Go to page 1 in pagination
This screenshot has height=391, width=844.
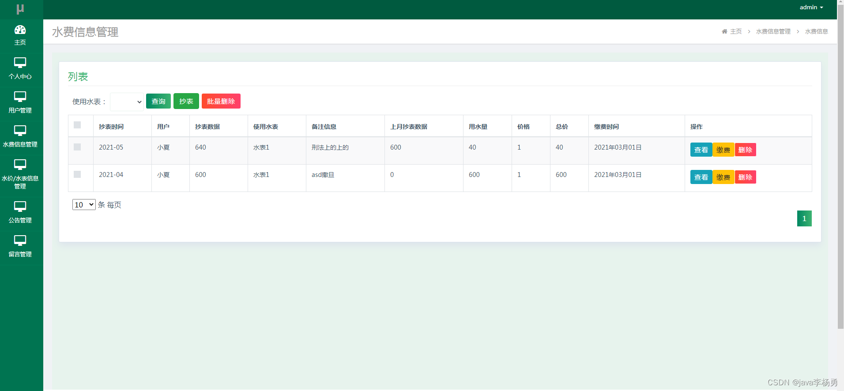tap(804, 218)
